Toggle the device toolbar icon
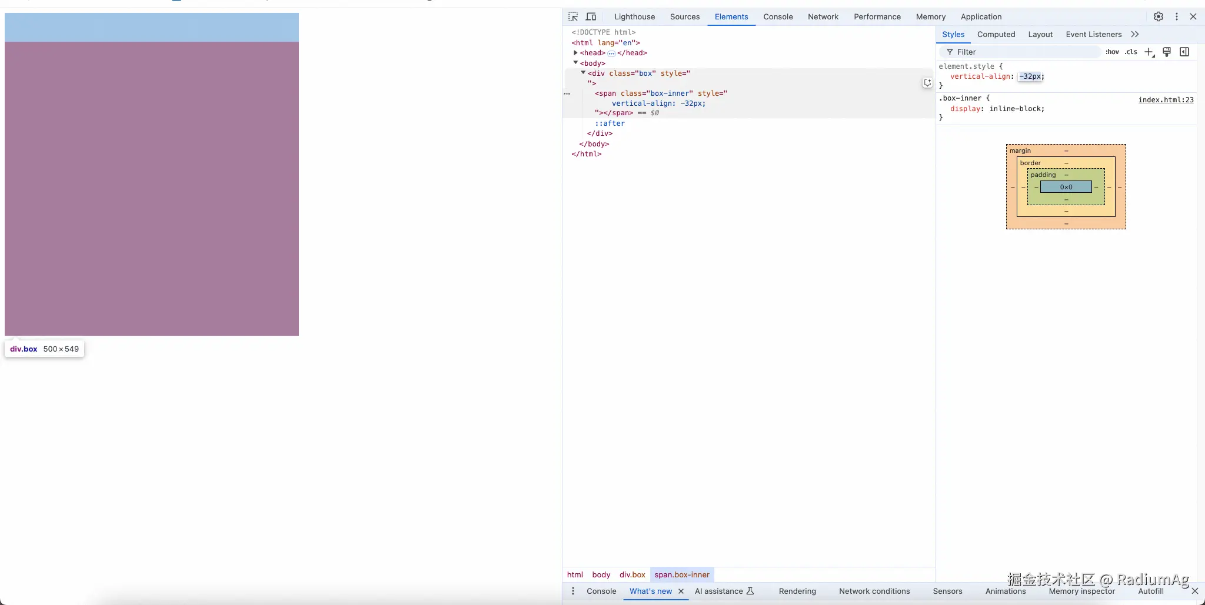The height and width of the screenshot is (605, 1205). [591, 16]
